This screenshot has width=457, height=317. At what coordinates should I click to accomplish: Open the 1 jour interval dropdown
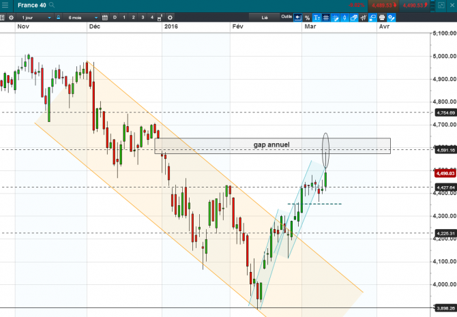coord(36,18)
